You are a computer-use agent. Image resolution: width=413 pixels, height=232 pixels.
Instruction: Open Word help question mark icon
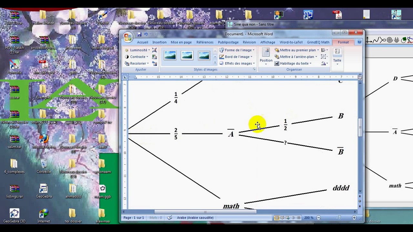tap(359, 42)
